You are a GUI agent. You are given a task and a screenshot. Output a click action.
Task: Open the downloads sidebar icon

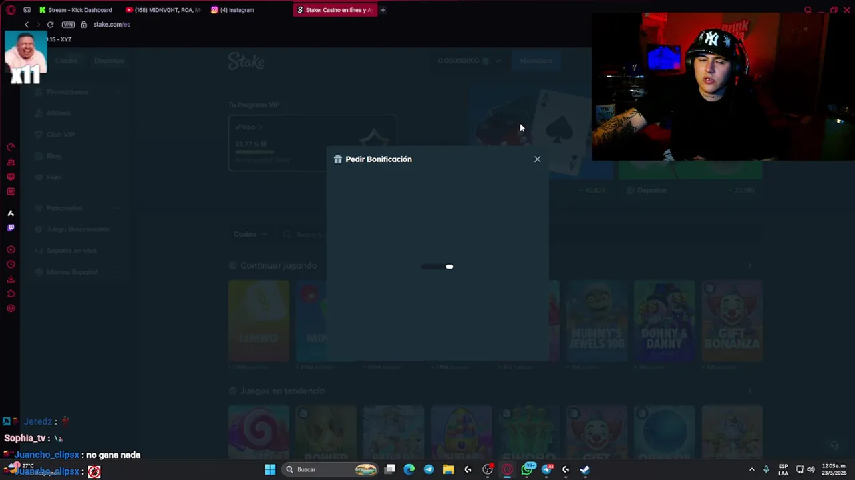(11, 279)
